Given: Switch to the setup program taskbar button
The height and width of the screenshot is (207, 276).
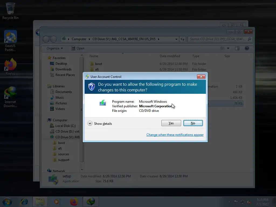Looking at the screenshot, I should (x=91, y=202).
